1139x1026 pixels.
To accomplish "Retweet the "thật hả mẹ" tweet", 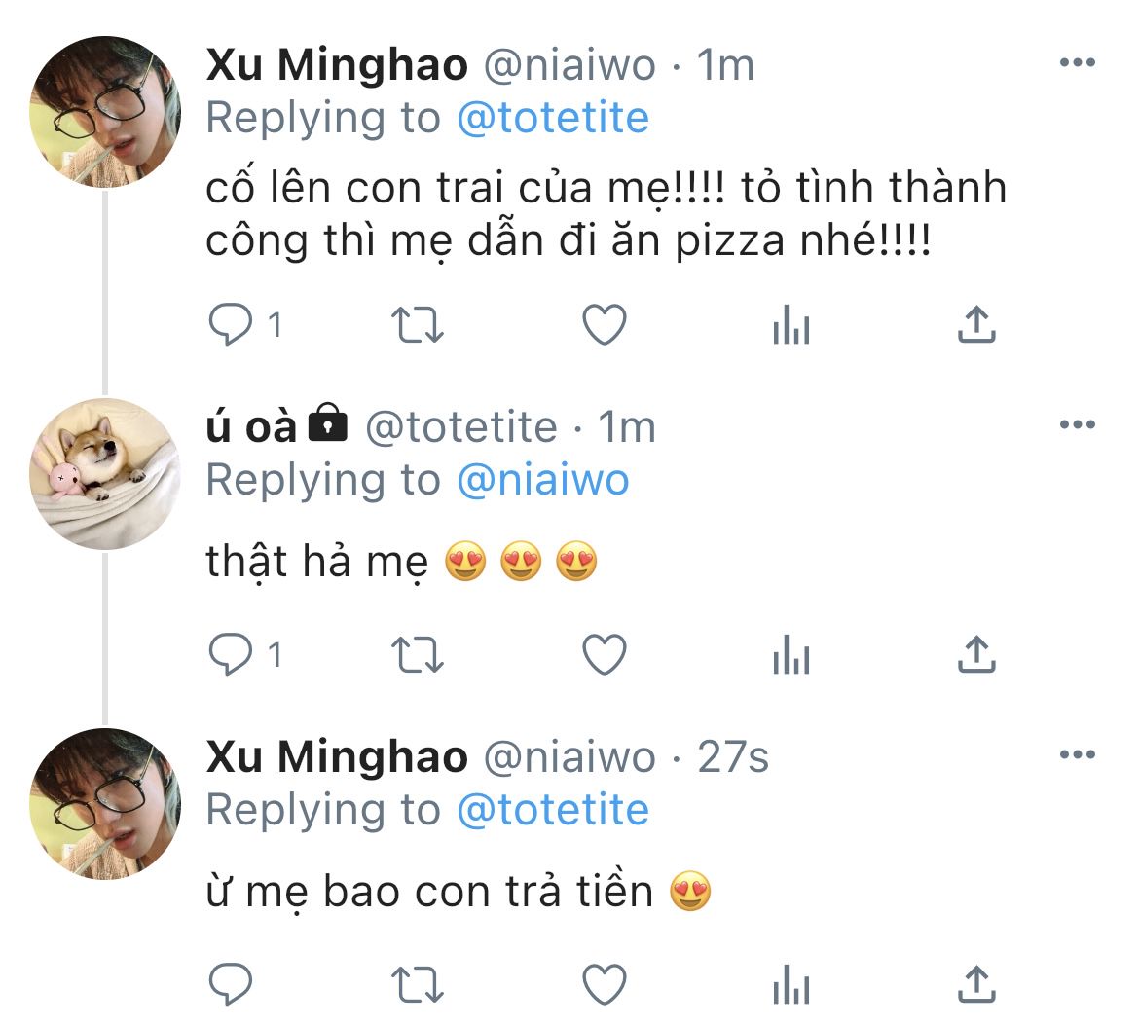I will pos(417,656).
